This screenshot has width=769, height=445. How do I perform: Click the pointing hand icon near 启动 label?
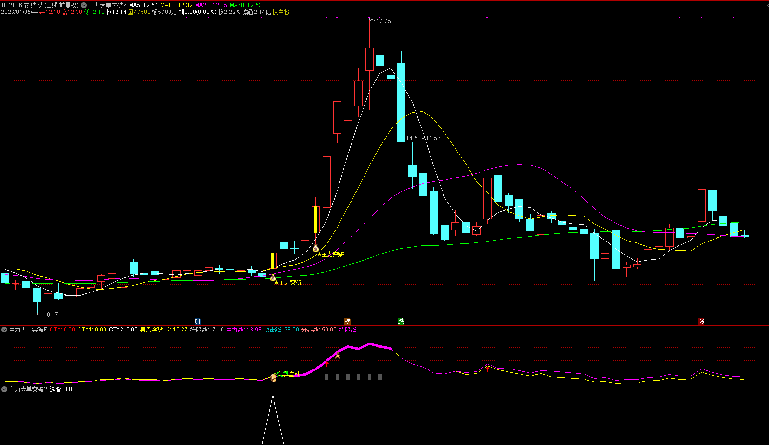tap(274, 378)
